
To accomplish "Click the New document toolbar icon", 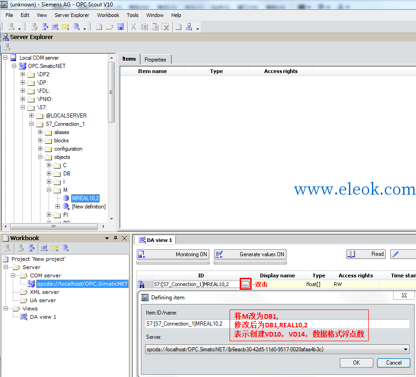I will (x=99, y=27).
